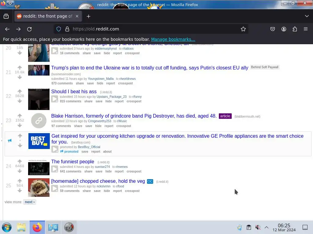Go to next page via 'next ›' button
Screen dimensions: 313x234
click(30, 202)
